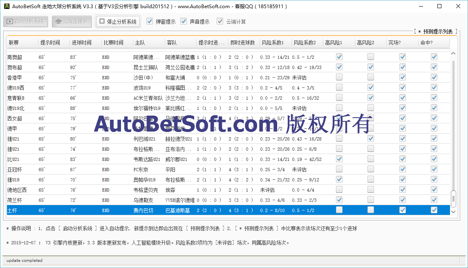Close the AutoBetSoft window
This screenshot has height=268, width=468.
click(458, 6)
